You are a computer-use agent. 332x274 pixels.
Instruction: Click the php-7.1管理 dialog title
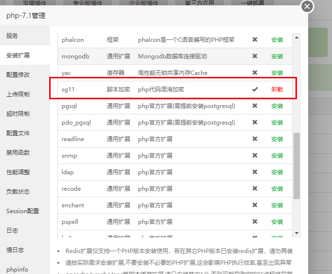coord(26,16)
